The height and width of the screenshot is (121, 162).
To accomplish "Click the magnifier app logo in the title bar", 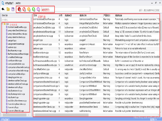I will pyautogui.click(x=3, y=3).
